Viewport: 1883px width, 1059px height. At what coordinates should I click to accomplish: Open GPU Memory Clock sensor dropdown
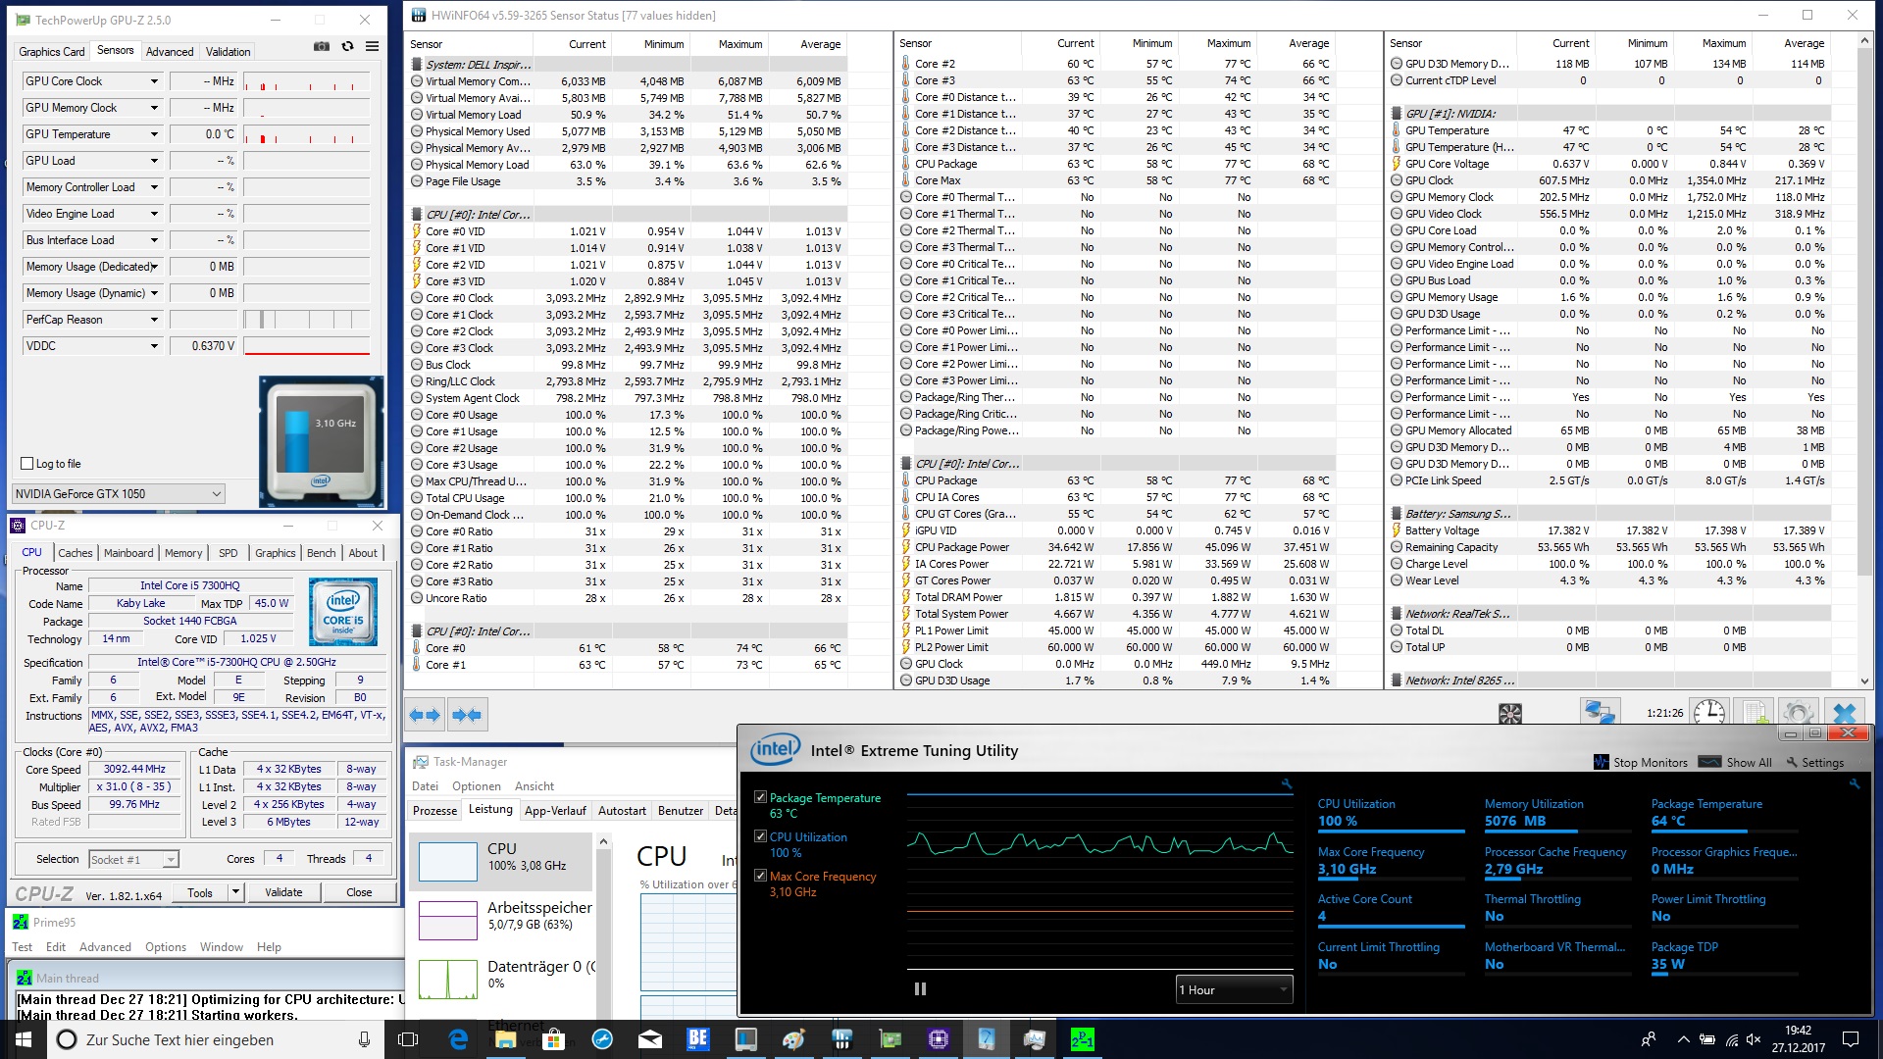[x=154, y=108]
